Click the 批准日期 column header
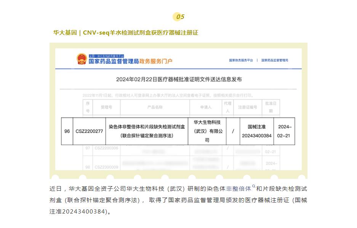This screenshot has height=228, width=357. pos(271,107)
